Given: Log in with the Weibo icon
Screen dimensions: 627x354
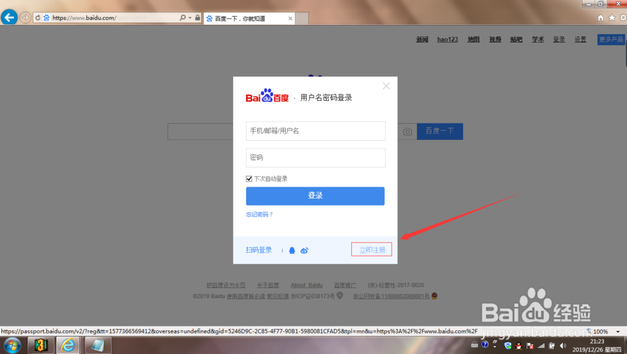Looking at the screenshot, I should [304, 251].
